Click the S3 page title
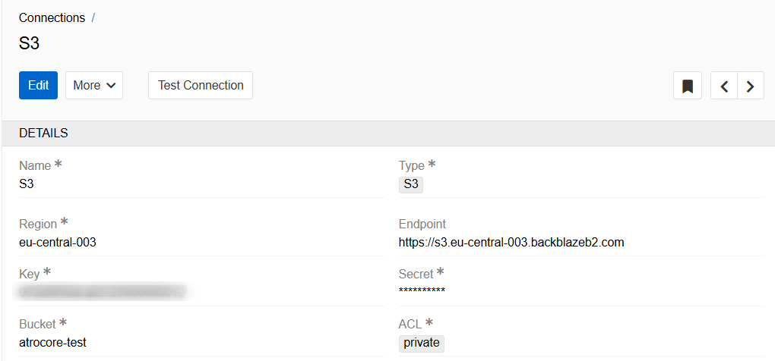 pyautogui.click(x=29, y=43)
